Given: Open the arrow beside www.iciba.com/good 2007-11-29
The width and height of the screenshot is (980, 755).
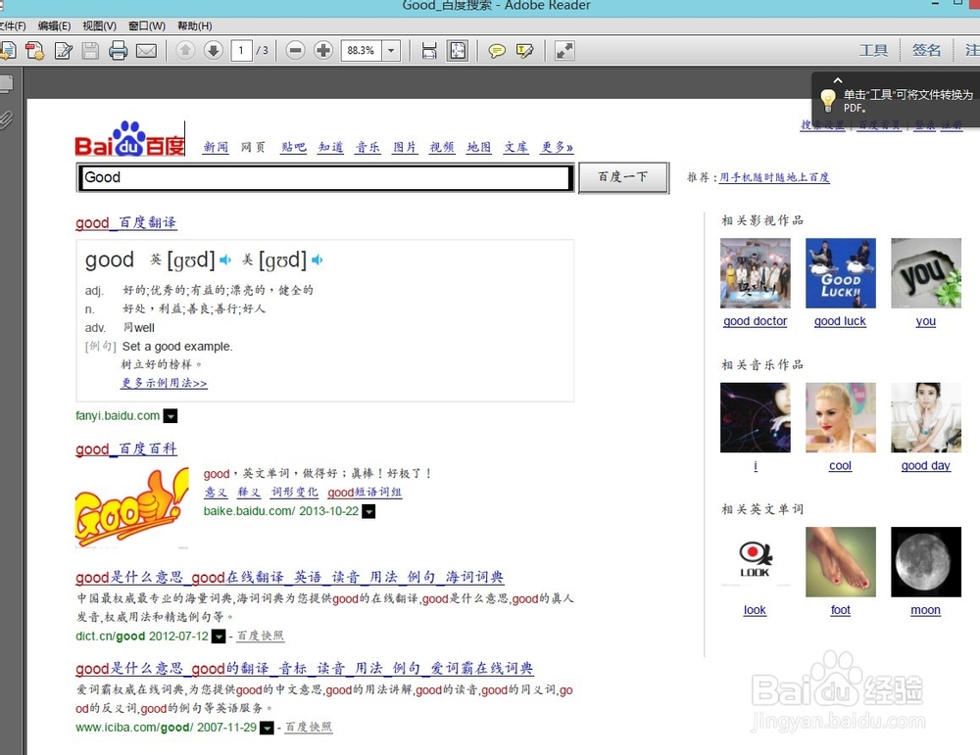Looking at the screenshot, I should 267,728.
